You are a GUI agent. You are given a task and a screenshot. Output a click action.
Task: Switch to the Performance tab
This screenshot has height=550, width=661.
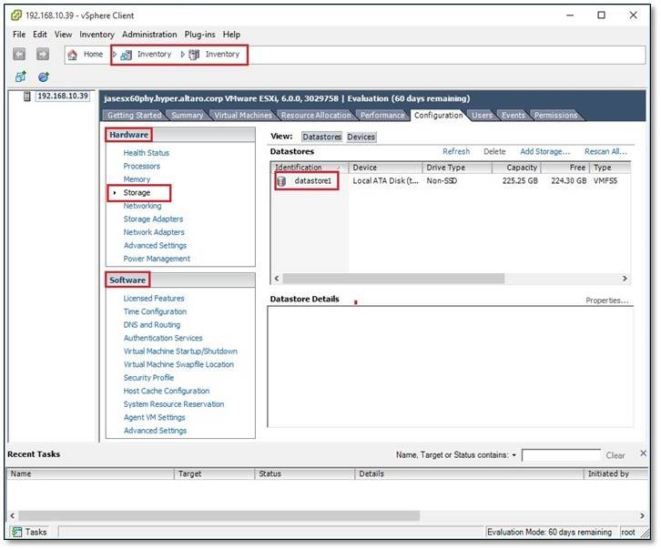point(381,115)
